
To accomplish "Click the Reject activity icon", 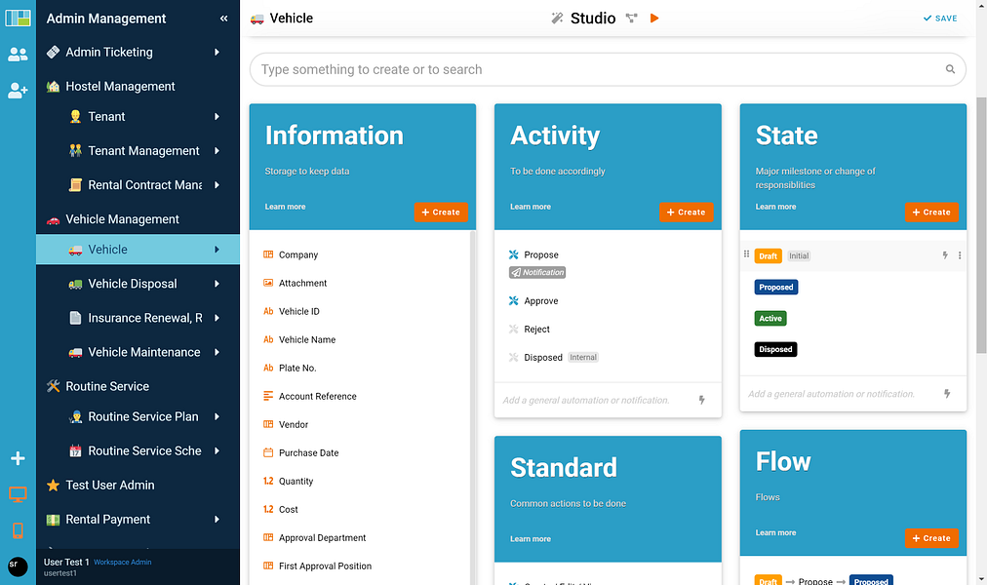I will [514, 329].
